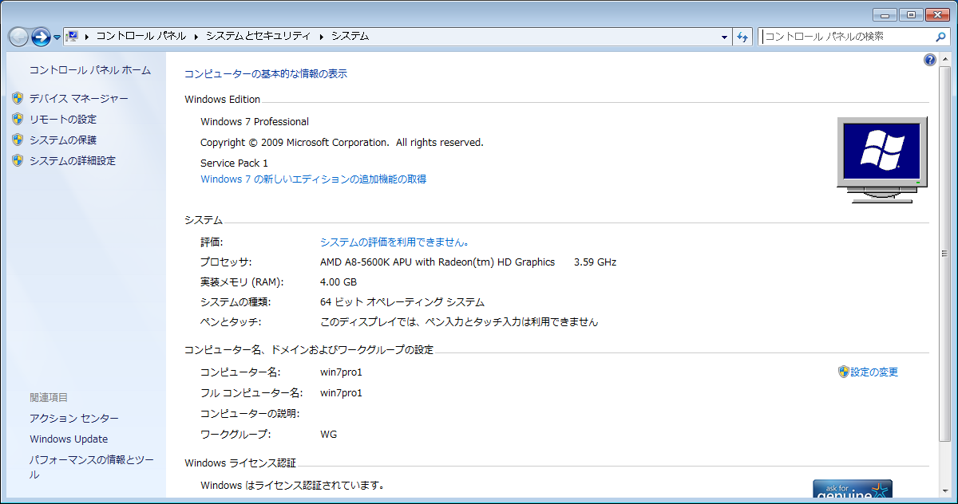Open the address bar history dropdown
The height and width of the screenshot is (504, 958).
click(724, 37)
